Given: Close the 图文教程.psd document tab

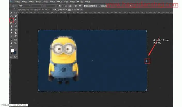Looking at the screenshot, I should pyautogui.click(x=50, y=10).
